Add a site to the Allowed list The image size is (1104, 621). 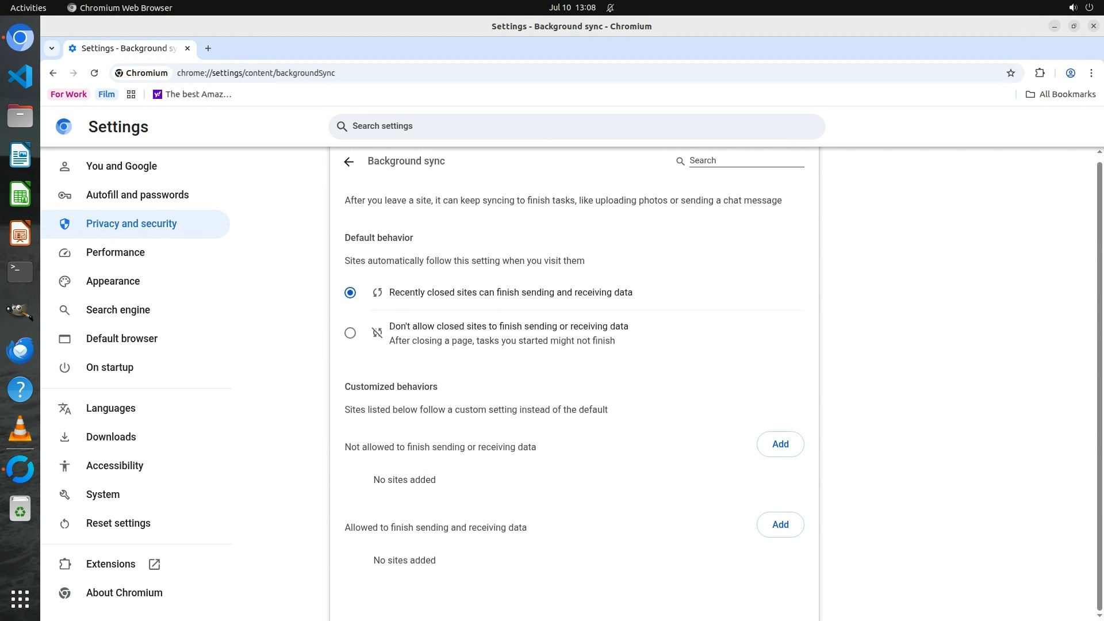780,524
